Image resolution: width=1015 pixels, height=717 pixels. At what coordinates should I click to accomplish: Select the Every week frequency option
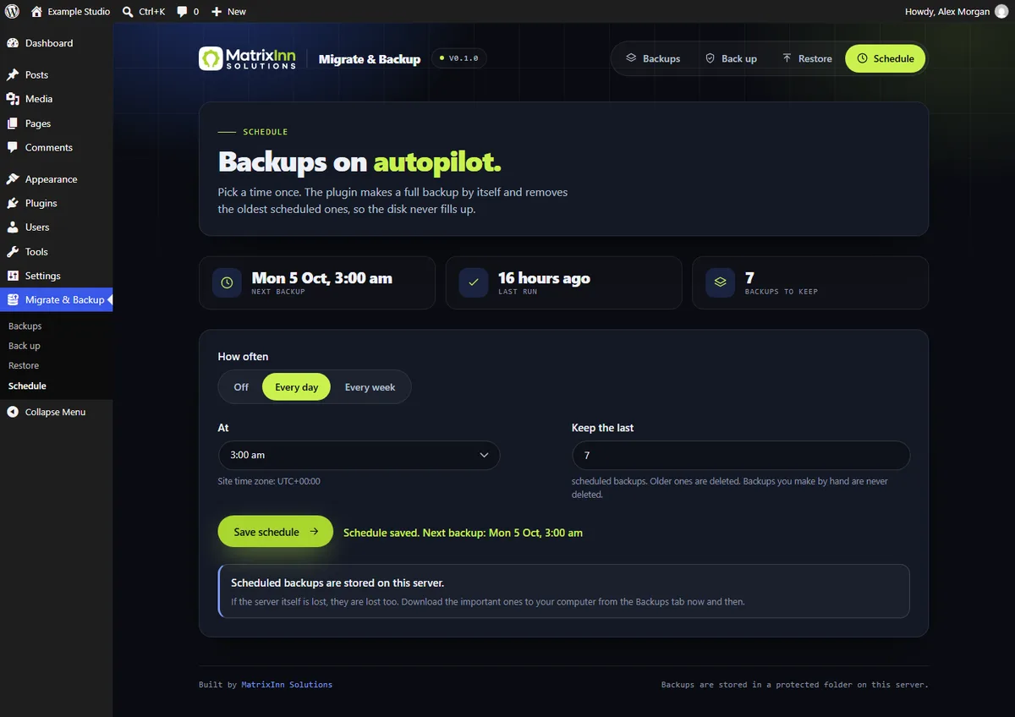pyautogui.click(x=370, y=387)
